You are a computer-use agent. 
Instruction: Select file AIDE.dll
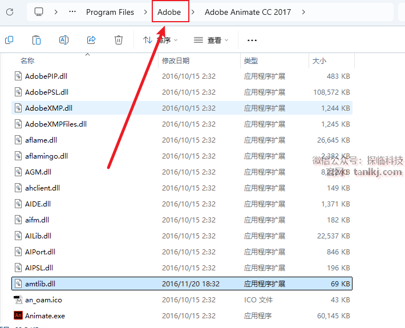click(x=182, y=204)
